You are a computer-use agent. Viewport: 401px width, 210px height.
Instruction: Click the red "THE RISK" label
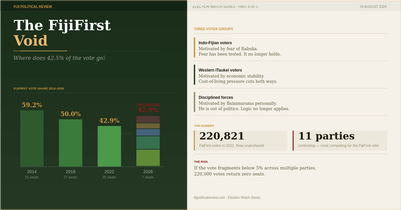pyautogui.click(x=201, y=162)
